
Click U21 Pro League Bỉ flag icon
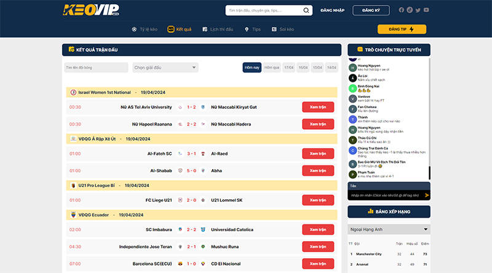pos(73,186)
